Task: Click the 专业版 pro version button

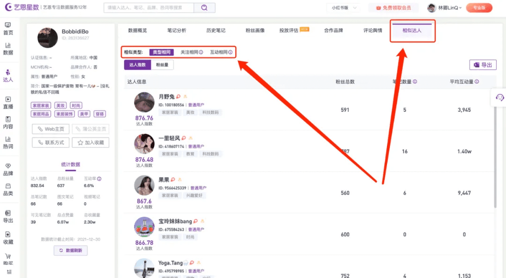Action: pyautogui.click(x=479, y=8)
